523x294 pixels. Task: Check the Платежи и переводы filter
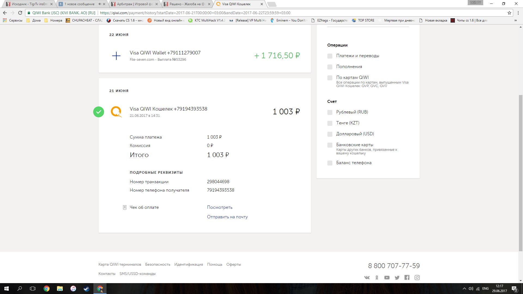tap(330, 56)
